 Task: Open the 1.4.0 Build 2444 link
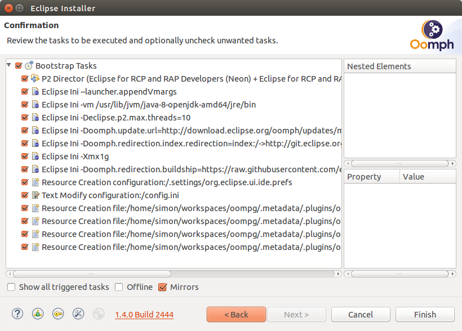tap(144, 315)
